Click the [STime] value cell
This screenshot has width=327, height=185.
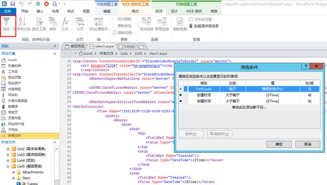(x=273, y=95)
